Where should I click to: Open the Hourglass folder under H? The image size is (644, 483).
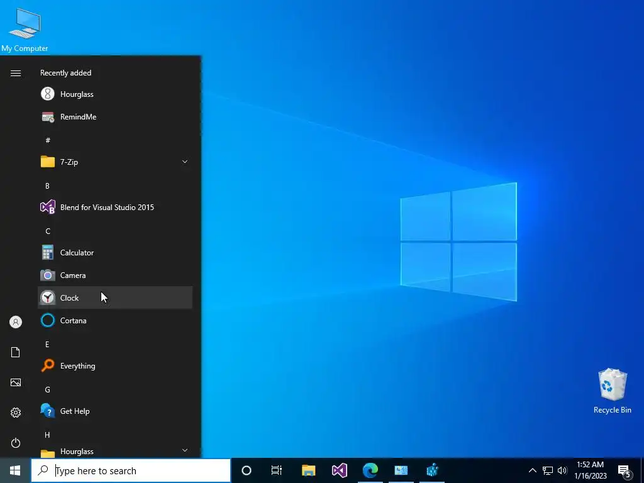pyautogui.click(x=115, y=451)
